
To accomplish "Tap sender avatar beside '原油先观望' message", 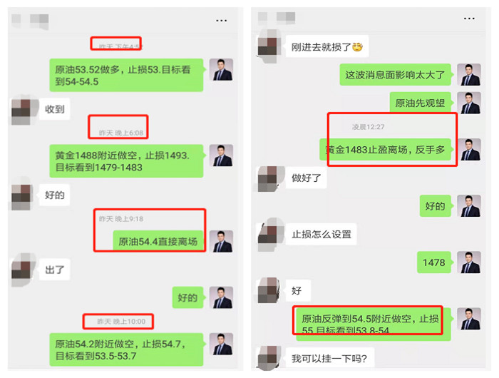I will tap(469, 103).
